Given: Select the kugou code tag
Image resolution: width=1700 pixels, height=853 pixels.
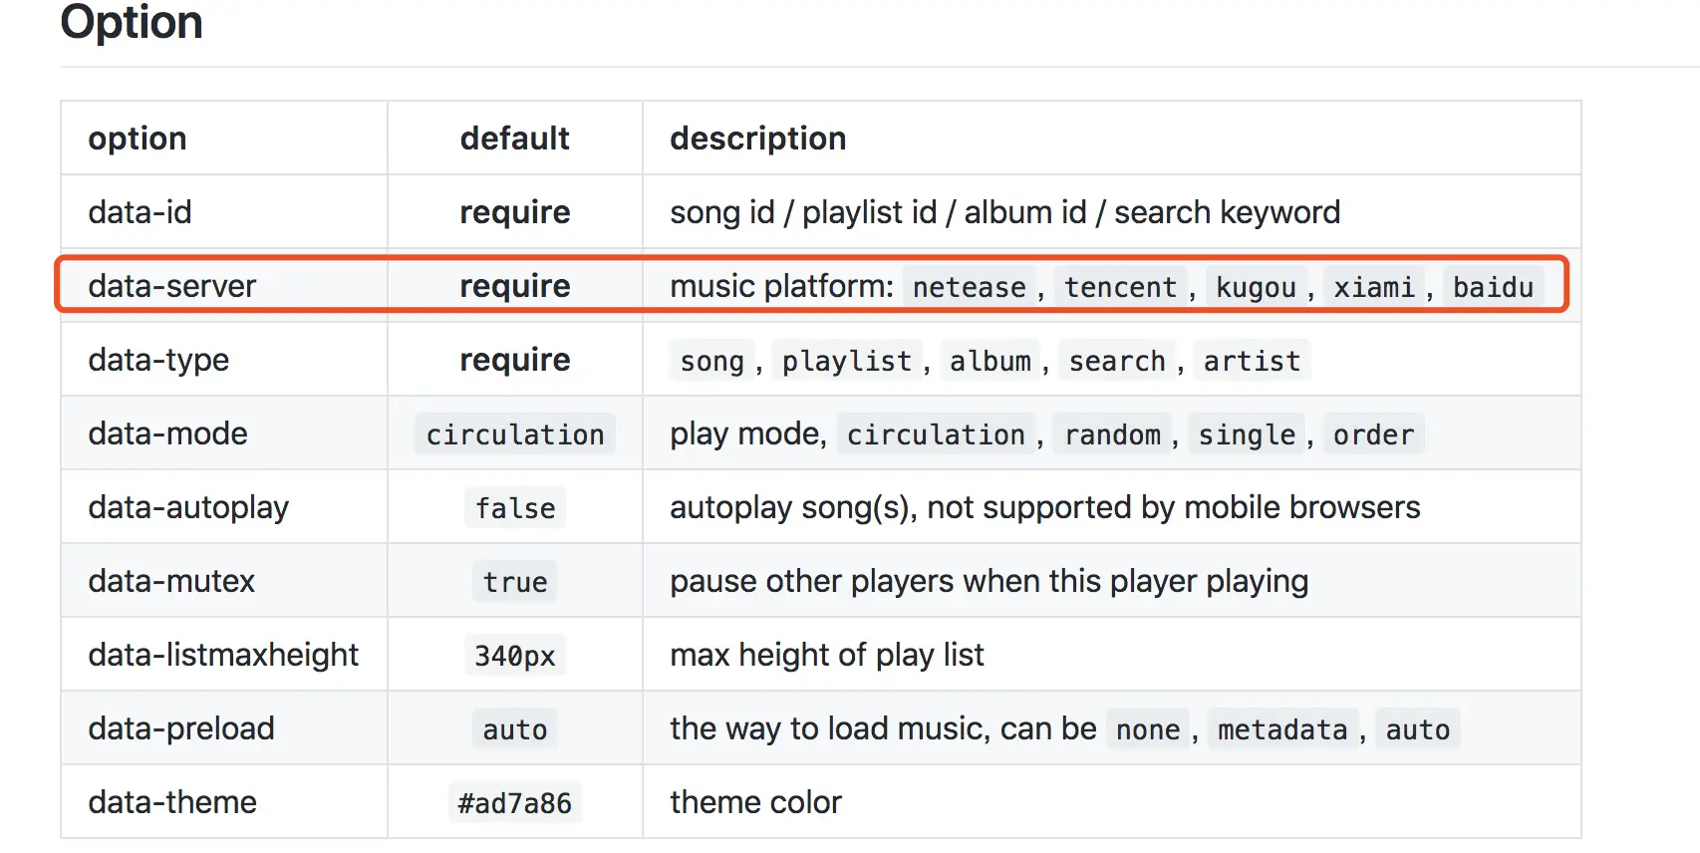Looking at the screenshot, I should (1256, 287).
